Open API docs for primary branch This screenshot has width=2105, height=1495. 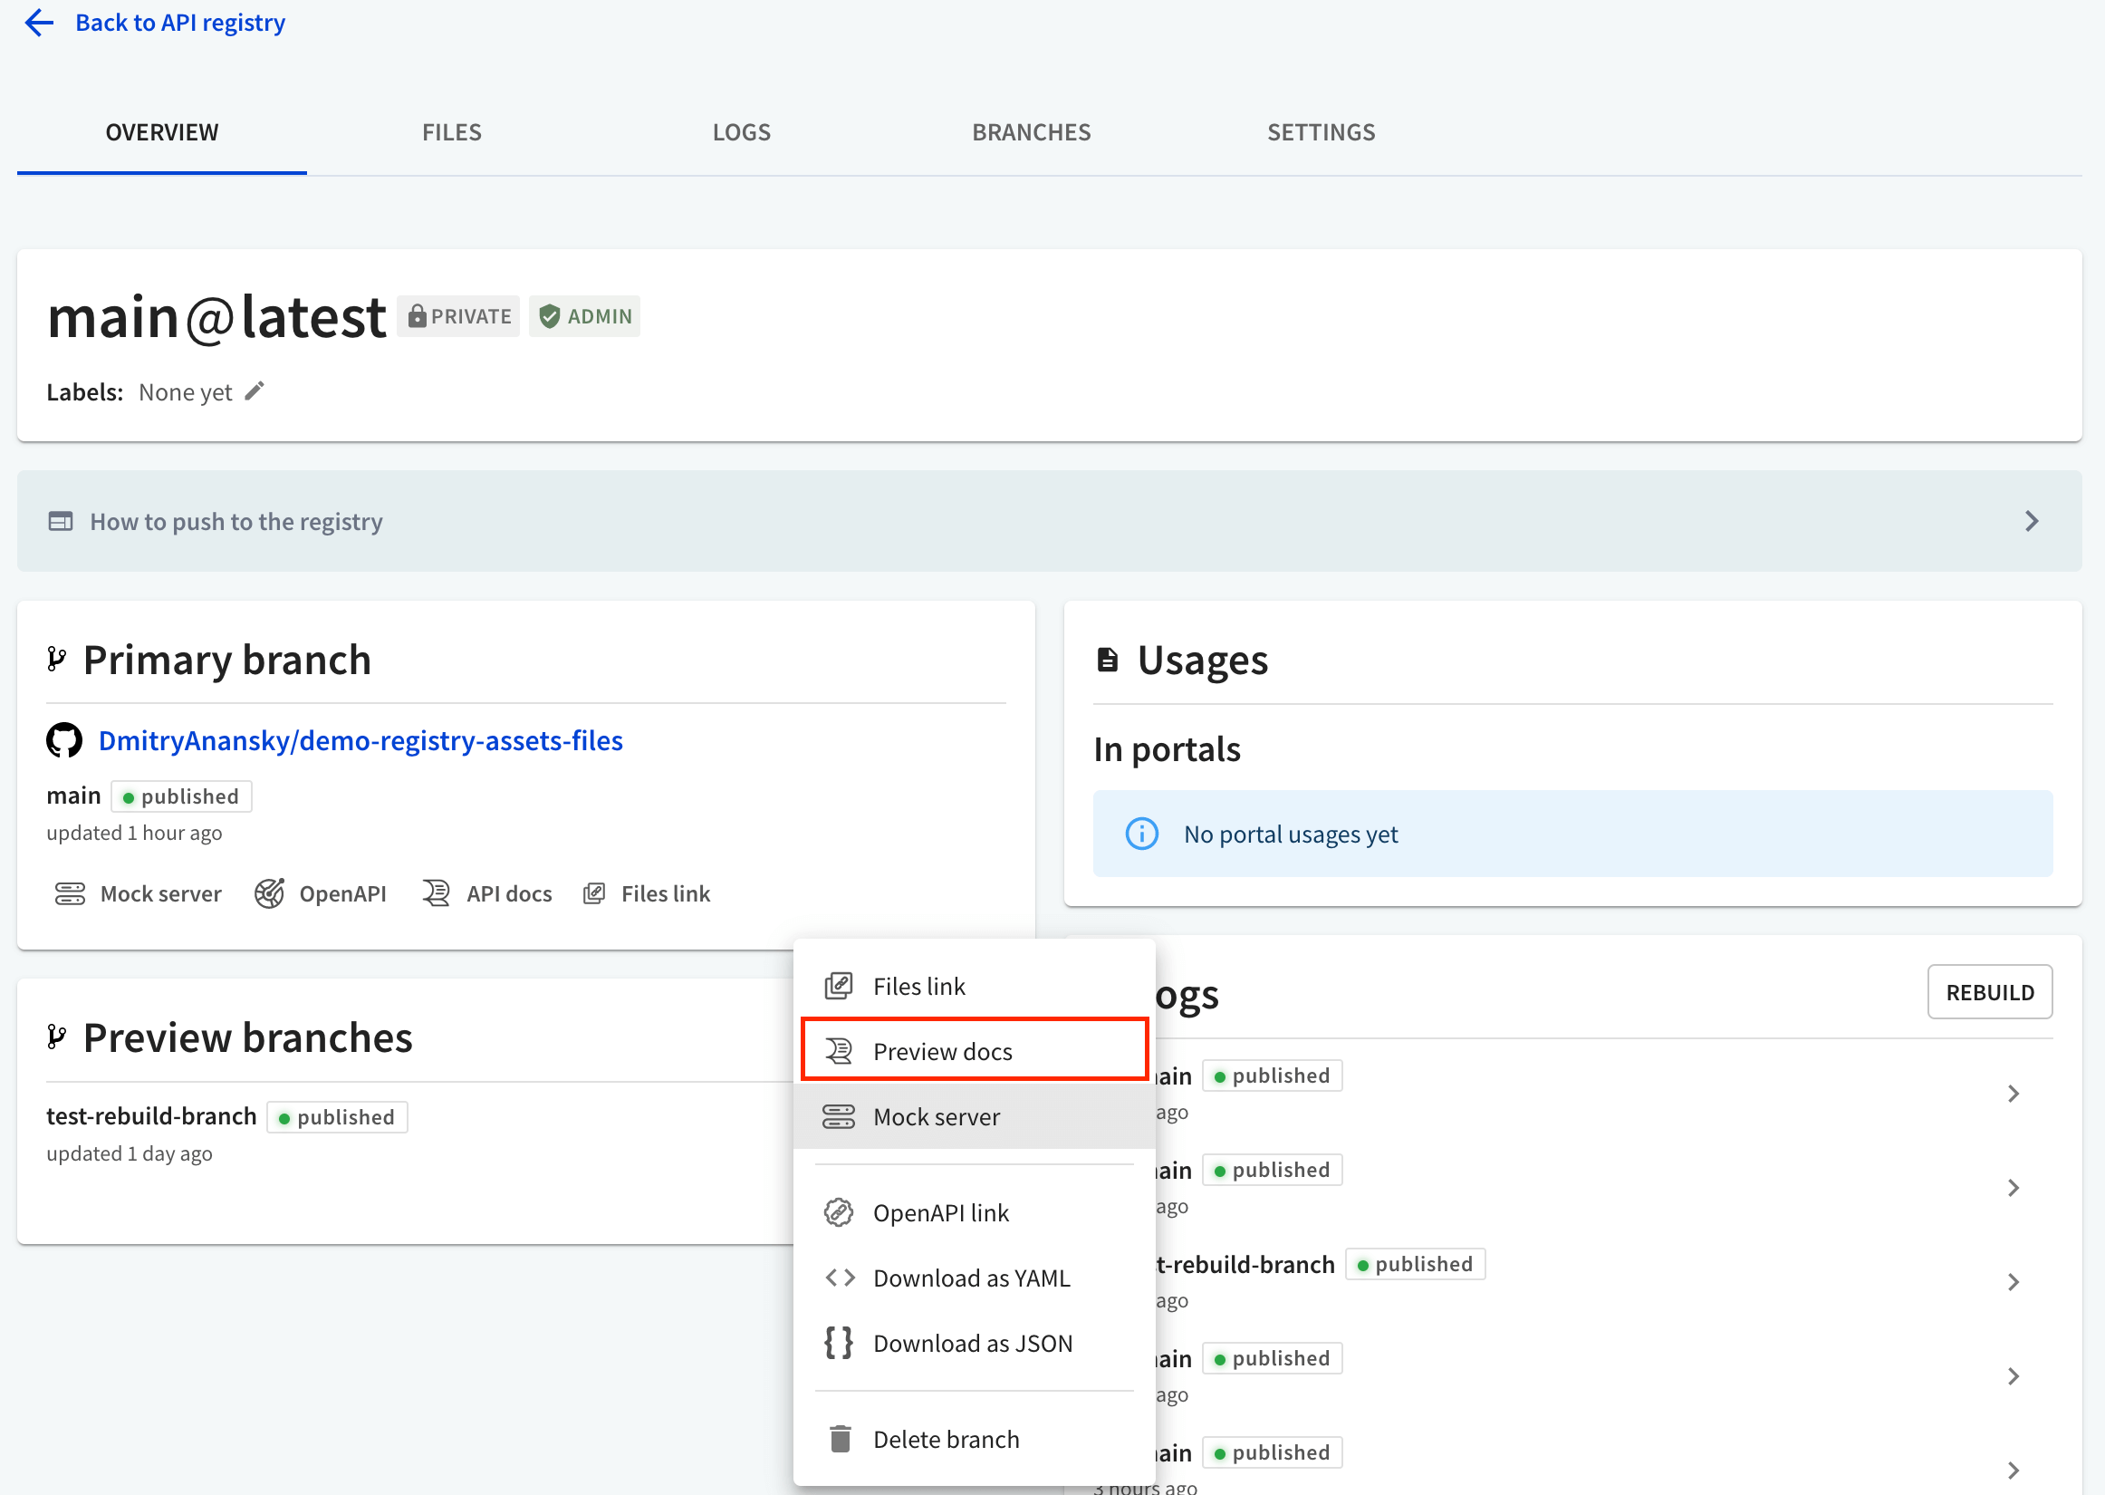tap(486, 893)
